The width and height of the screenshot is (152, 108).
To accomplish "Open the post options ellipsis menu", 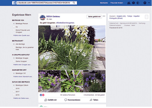I will coord(104,16).
